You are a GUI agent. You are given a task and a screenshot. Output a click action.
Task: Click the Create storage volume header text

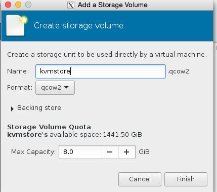click(78, 26)
